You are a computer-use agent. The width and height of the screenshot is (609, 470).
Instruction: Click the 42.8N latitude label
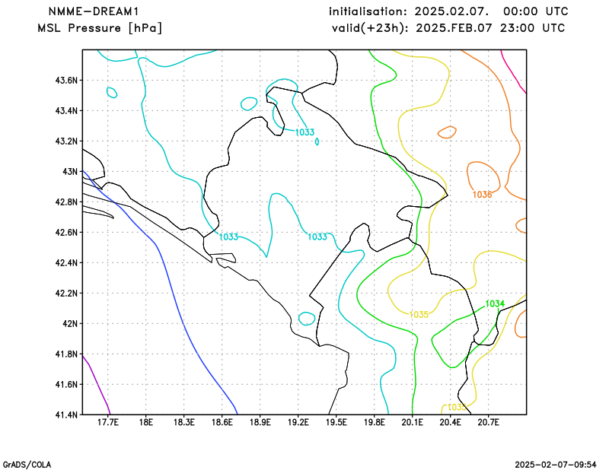[x=66, y=202]
